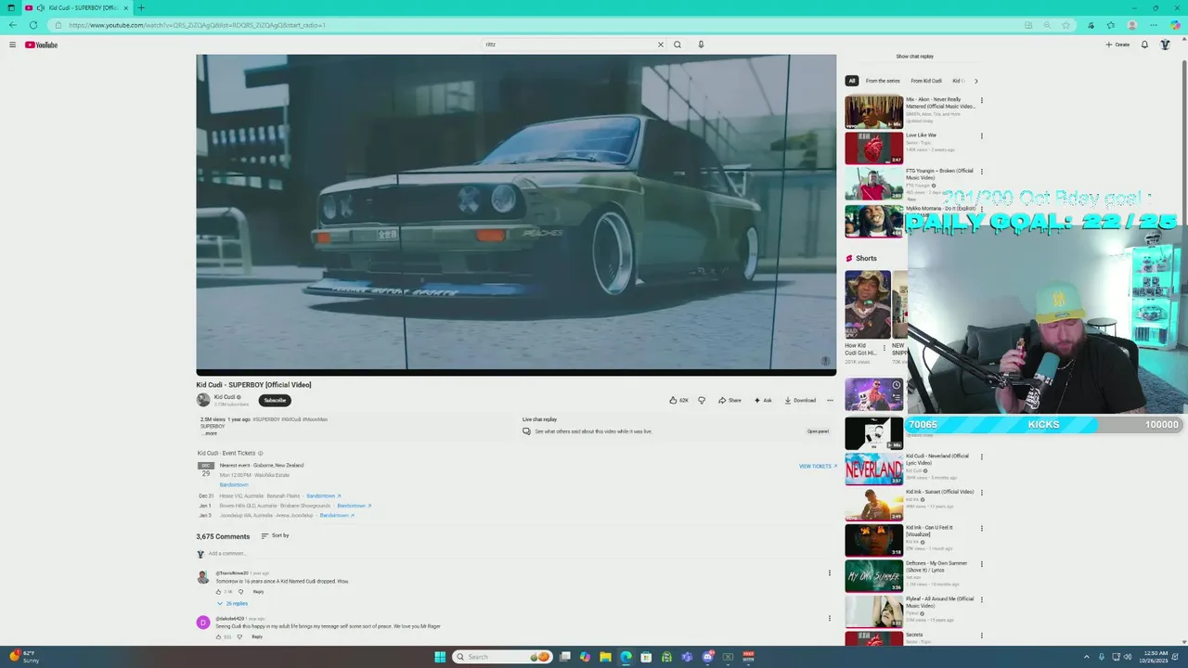The image size is (1188, 668).
Task: Open a new browser tab
Action: 141,7
